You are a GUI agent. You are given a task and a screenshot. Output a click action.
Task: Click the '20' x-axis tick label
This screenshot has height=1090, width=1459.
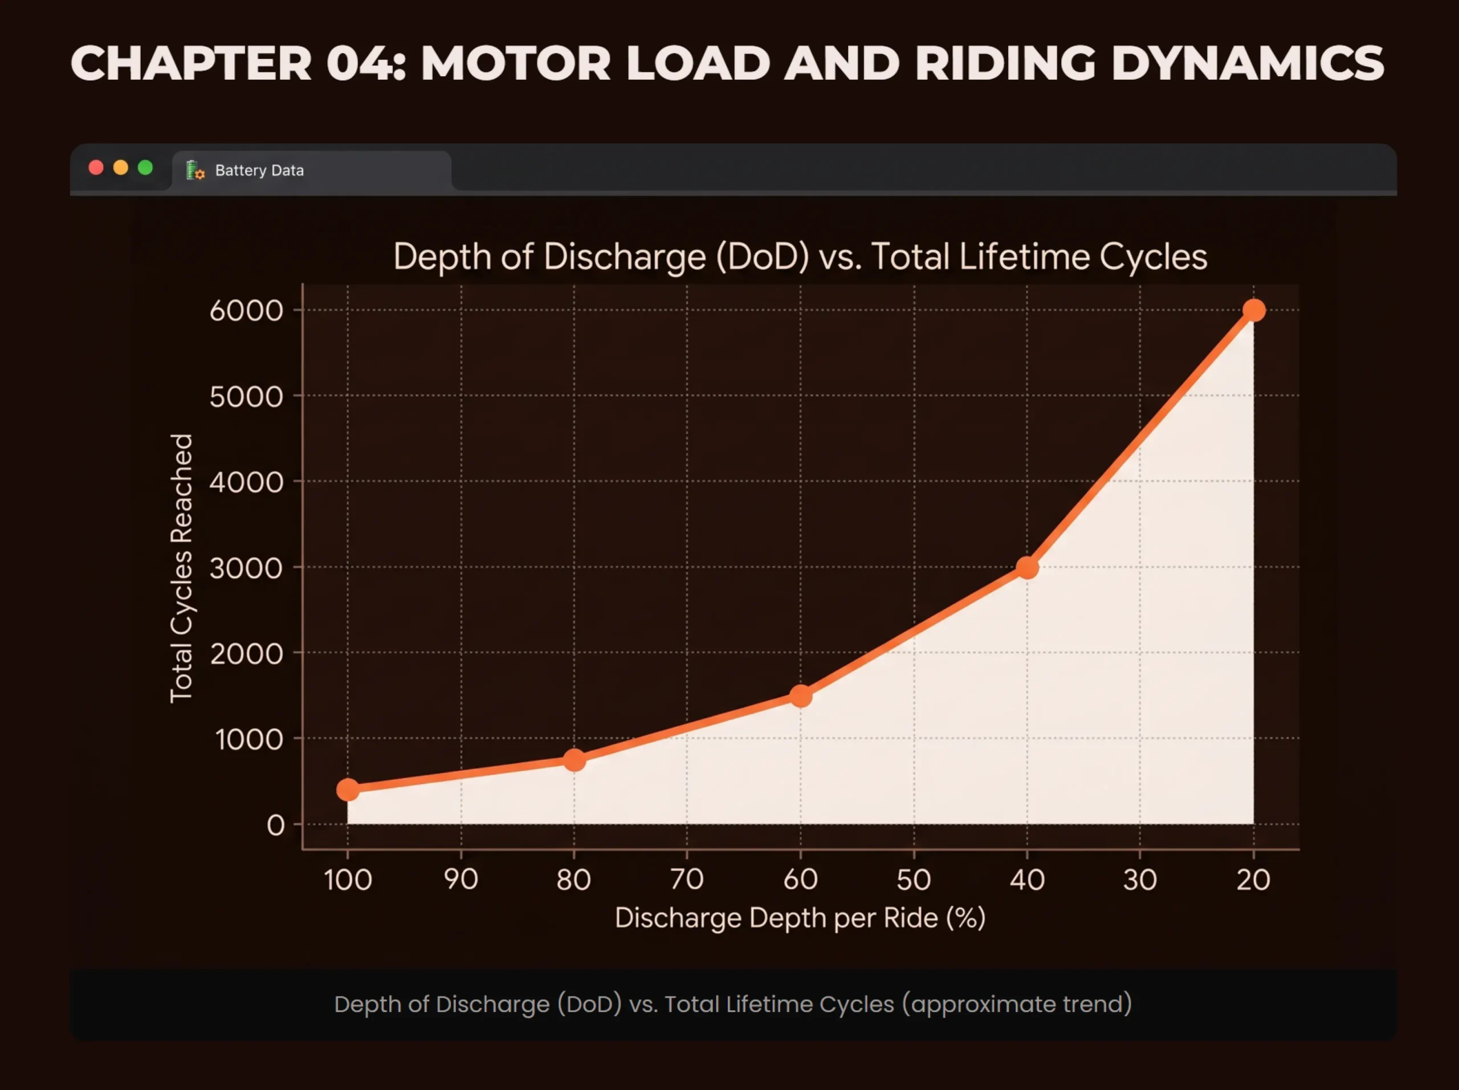[x=1253, y=880]
